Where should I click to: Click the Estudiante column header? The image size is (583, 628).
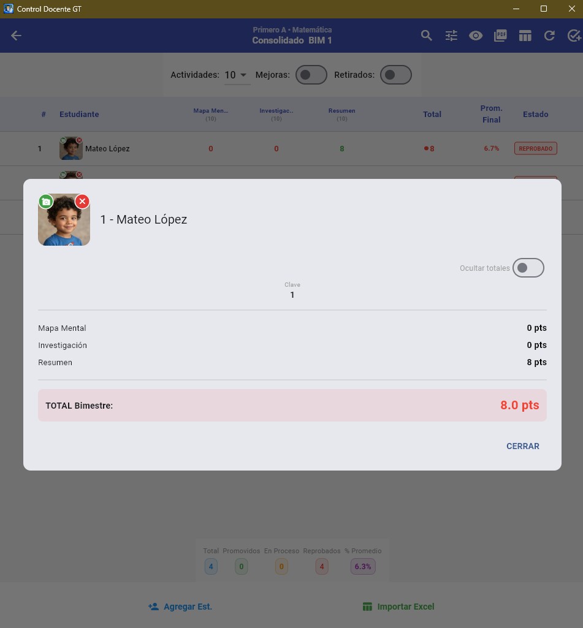pos(79,114)
